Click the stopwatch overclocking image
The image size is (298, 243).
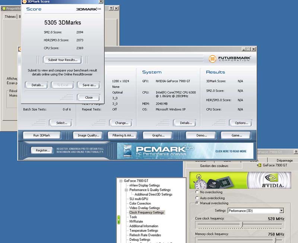tap(200, 181)
